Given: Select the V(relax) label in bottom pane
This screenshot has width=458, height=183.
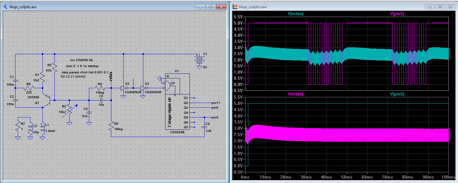Looking at the screenshot, I should point(295,94).
